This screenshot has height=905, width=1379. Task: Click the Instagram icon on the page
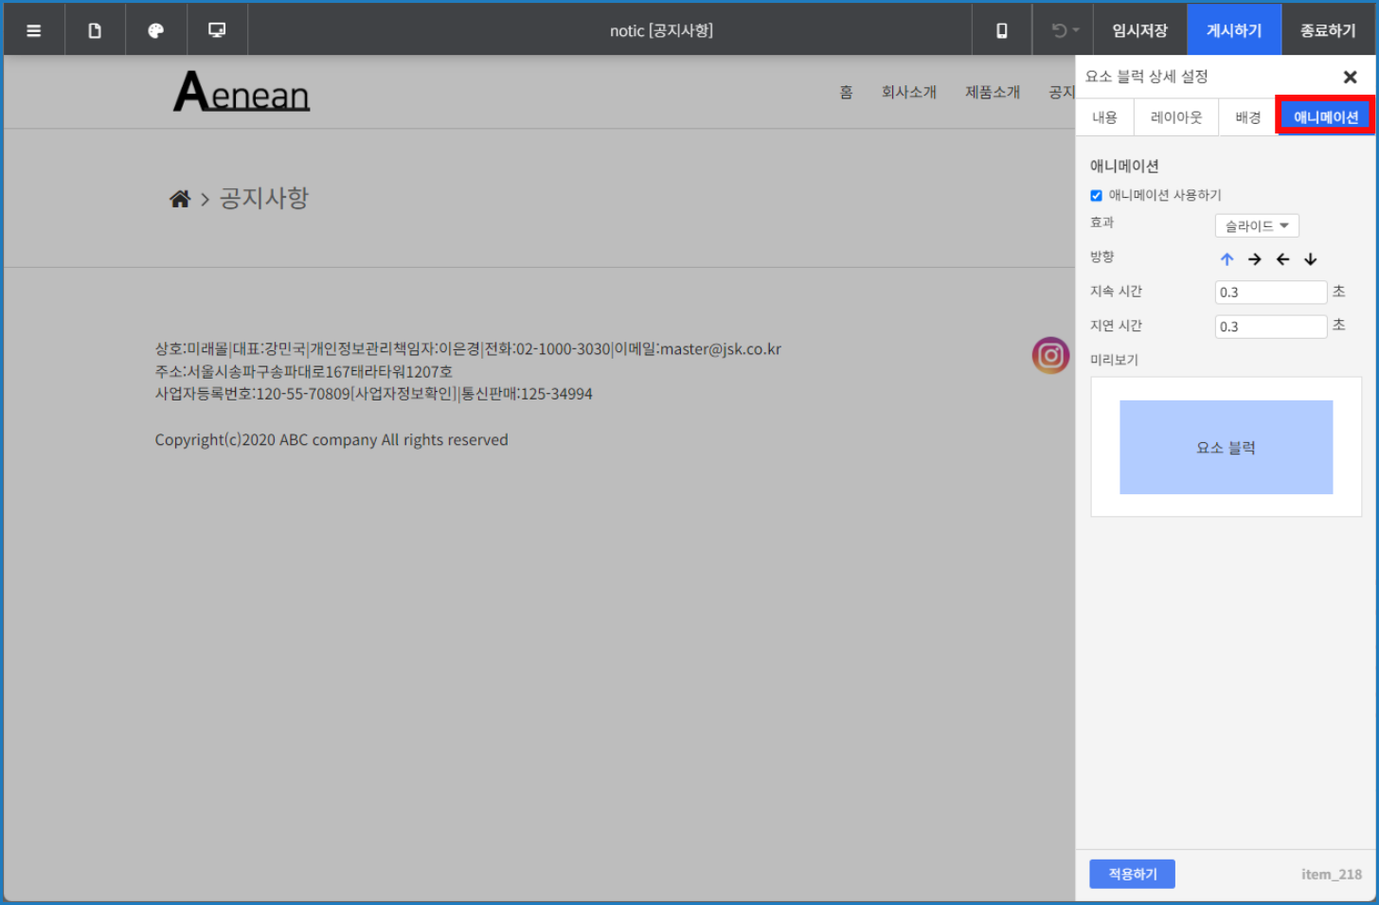coord(1050,355)
